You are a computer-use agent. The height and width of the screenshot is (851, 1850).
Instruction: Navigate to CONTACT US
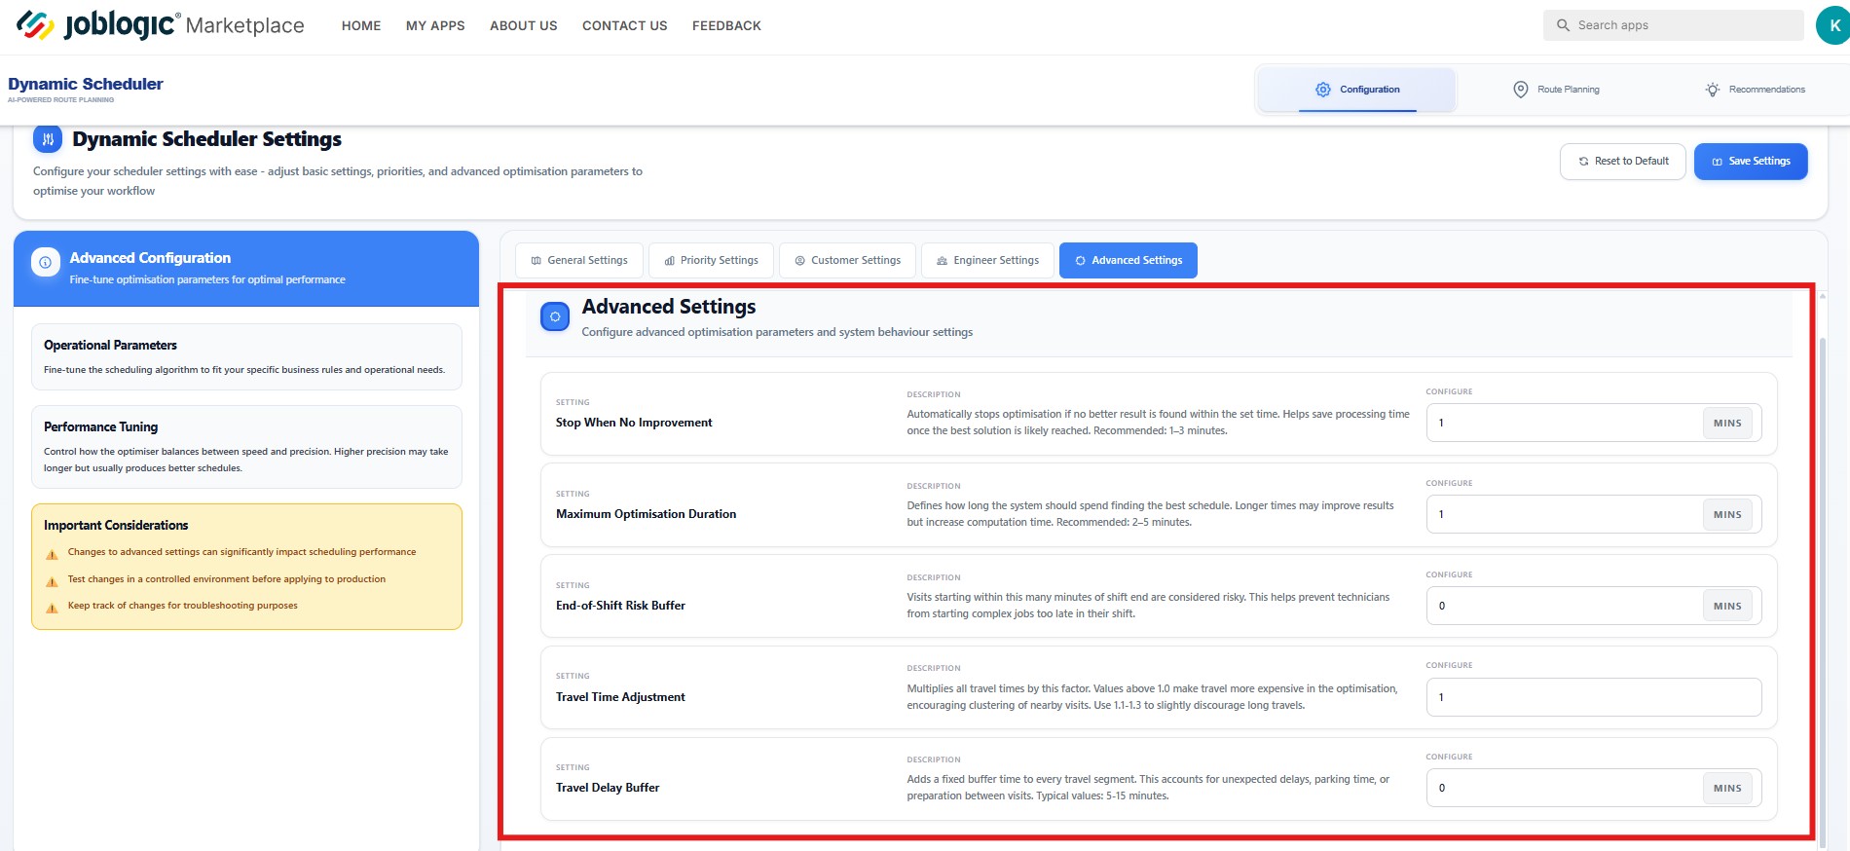(x=625, y=26)
